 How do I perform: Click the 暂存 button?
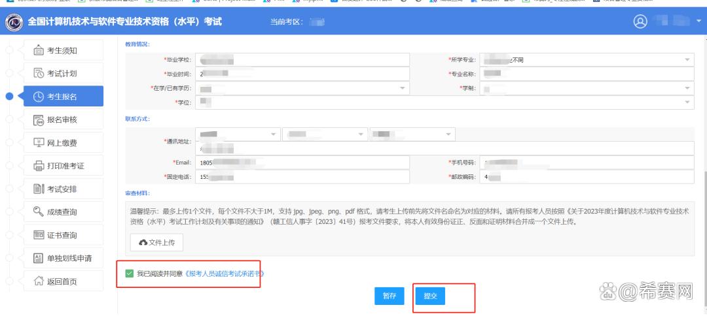(x=390, y=296)
